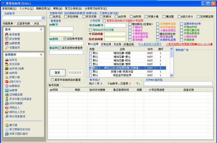Image resolution: width=217 pixels, height=143 pixels.
Task: Switch to the 日常应用 tab
Action: [x=106, y=44]
